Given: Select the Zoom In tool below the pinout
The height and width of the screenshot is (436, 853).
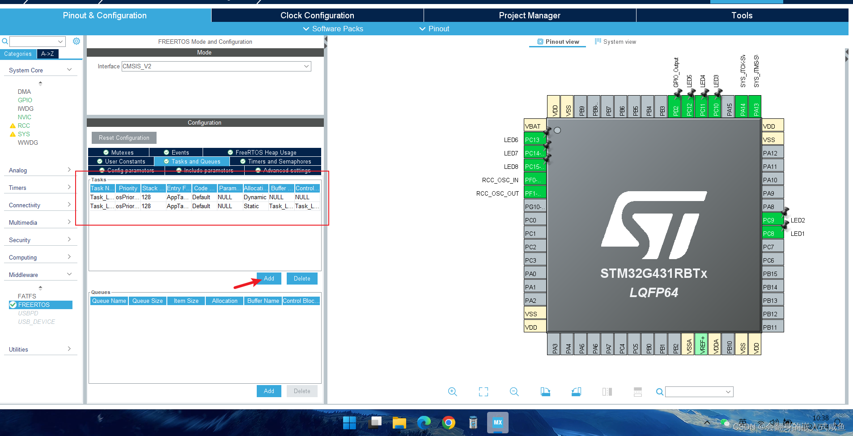Looking at the screenshot, I should [452, 392].
